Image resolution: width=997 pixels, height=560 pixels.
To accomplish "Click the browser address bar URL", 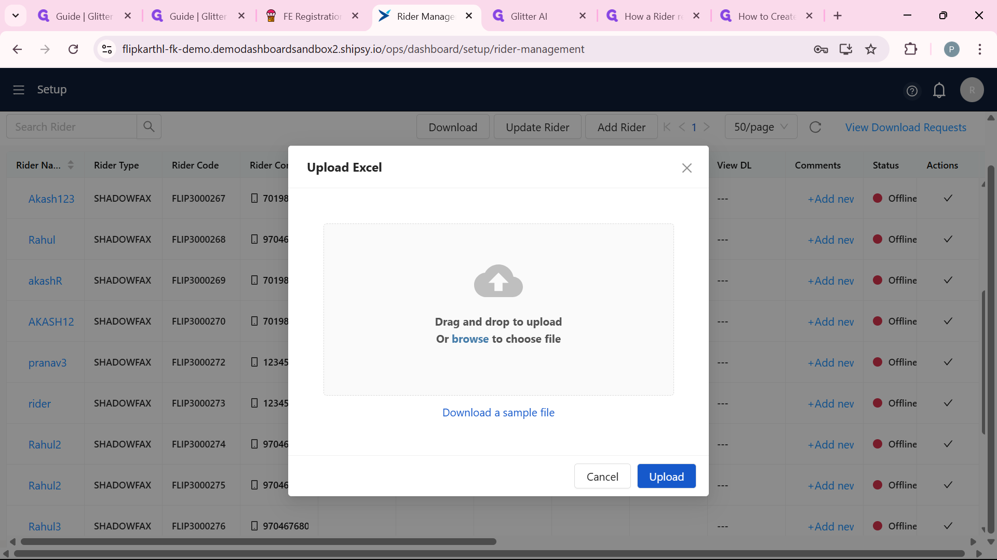I will pos(353,49).
